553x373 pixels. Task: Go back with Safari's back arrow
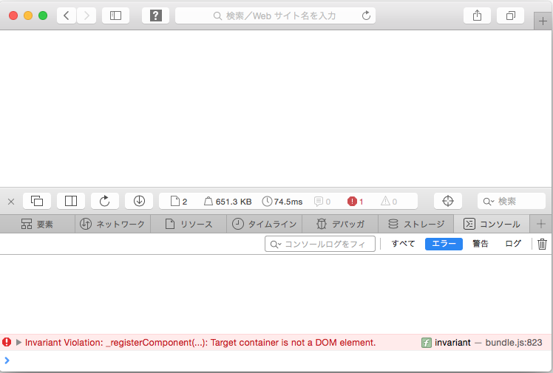tap(67, 16)
